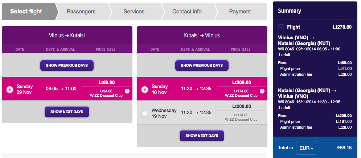Click the Lt69.00 price on Sunday 09 Nov
361x158 pixels.
tap(107, 83)
